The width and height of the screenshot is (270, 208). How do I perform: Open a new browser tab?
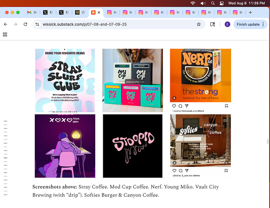point(250,12)
